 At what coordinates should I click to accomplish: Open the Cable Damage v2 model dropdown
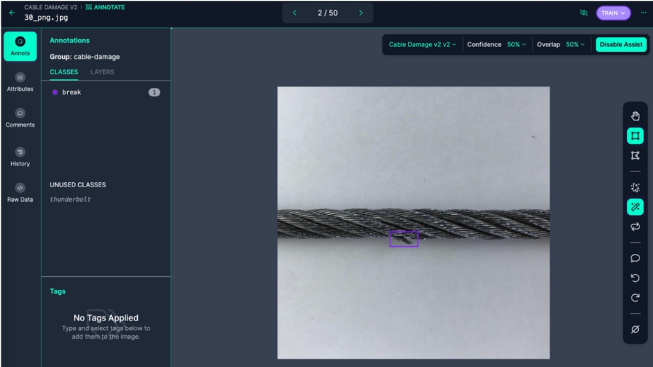pos(422,44)
